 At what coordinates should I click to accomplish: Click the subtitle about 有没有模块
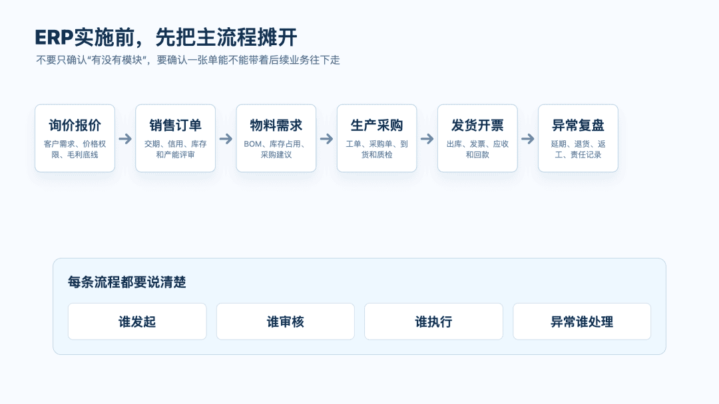188,60
